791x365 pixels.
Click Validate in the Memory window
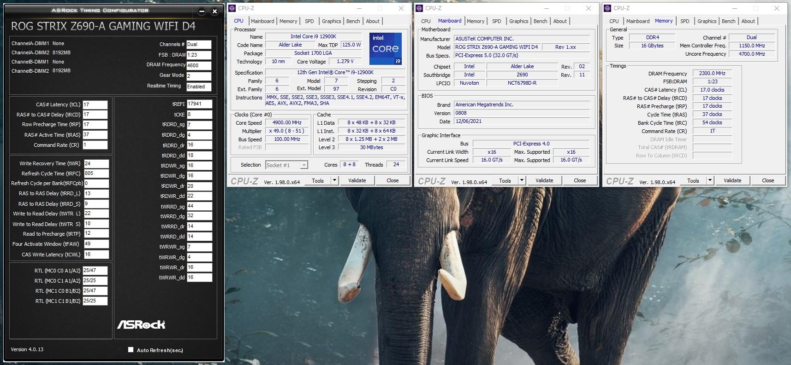coord(732,180)
